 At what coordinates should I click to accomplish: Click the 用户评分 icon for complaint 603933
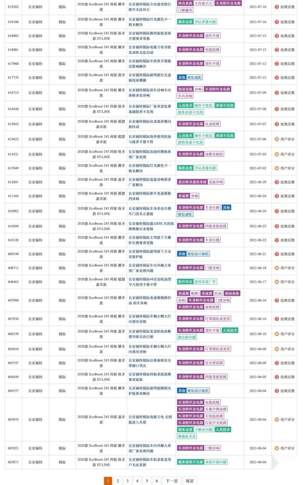(x=277, y=419)
